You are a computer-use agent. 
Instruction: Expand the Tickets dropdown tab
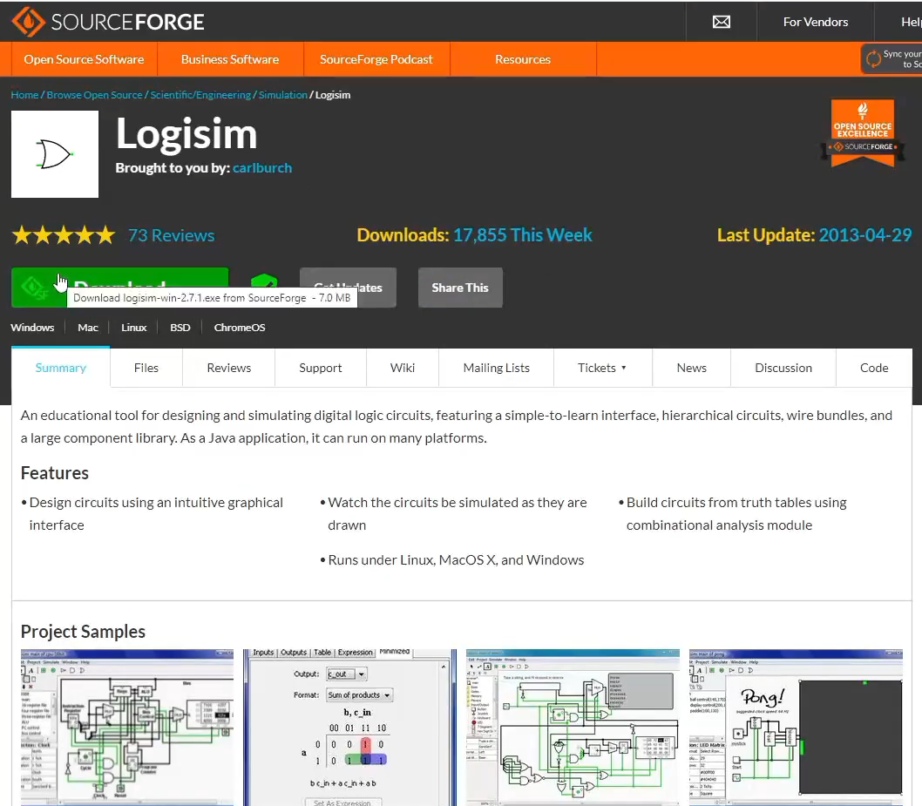(602, 368)
